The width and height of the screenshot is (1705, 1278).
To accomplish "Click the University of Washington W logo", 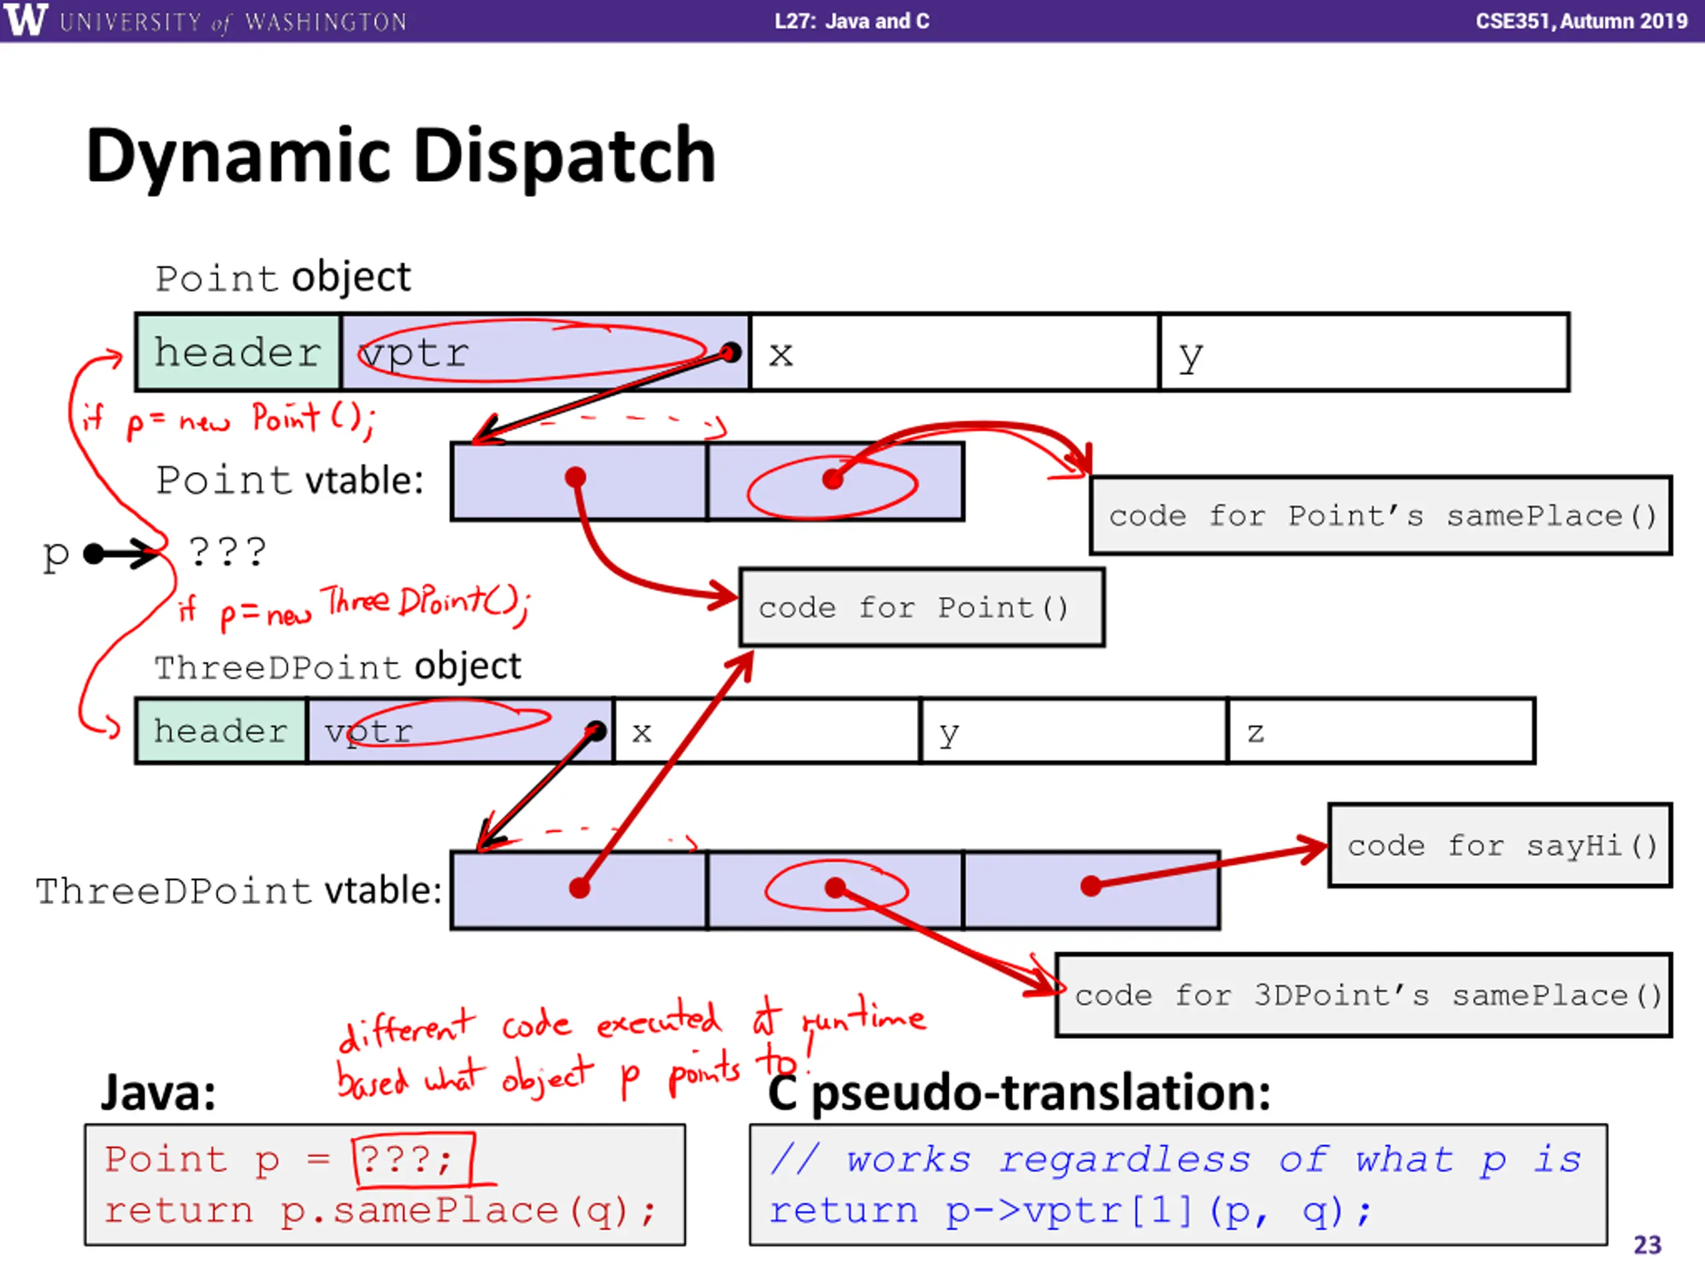I will 25,20.
